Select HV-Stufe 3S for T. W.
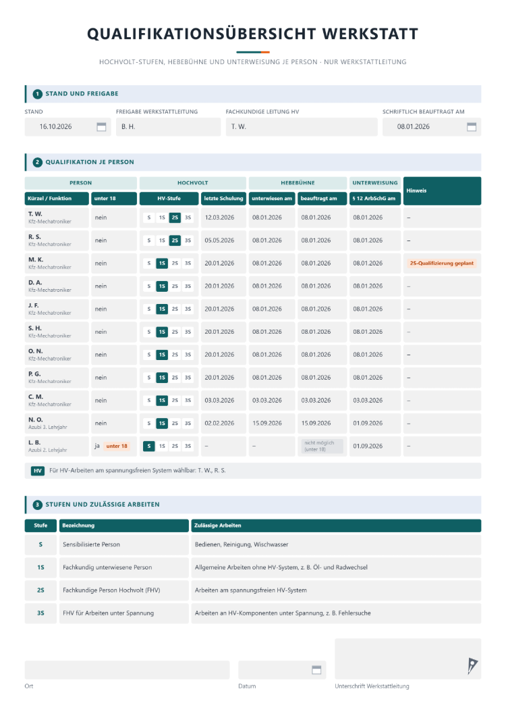The height and width of the screenshot is (716, 506). pos(188,218)
